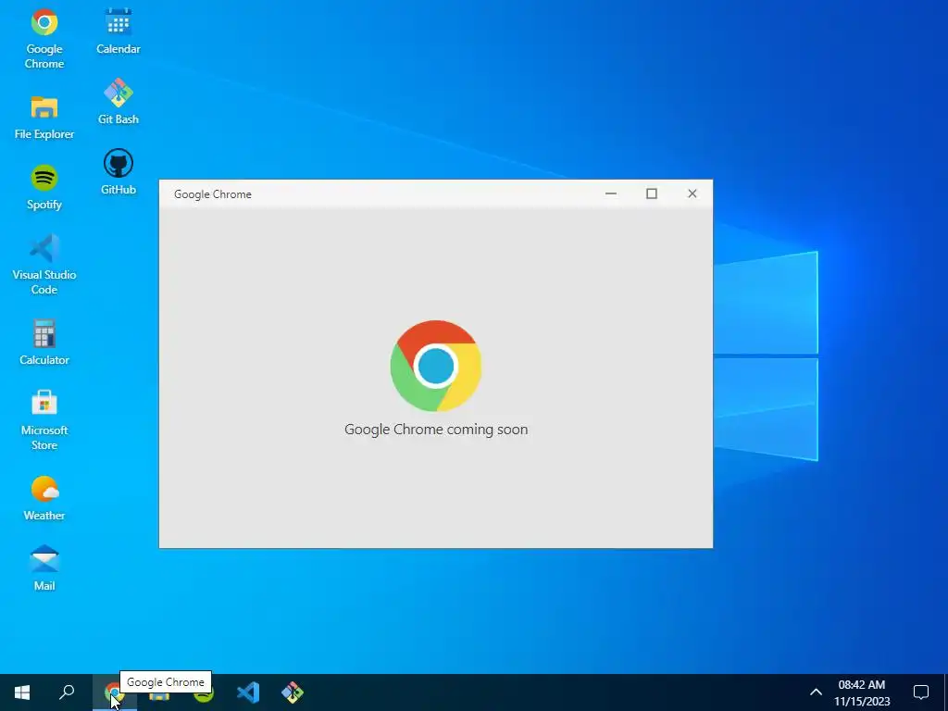Viewport: 948px width, 711px height.
Task: Open the Weather desktop icon
Action: (44, 498)
